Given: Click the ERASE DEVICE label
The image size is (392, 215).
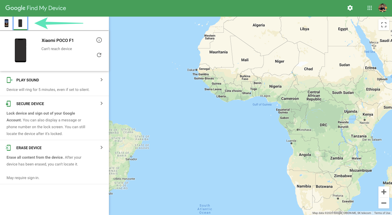Looking at the screenshot, I should [29, 148].
